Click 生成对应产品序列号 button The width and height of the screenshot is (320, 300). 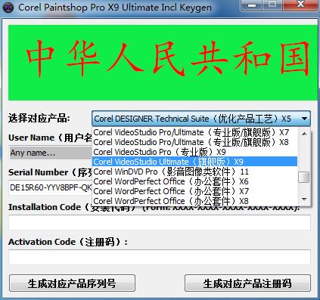tap(72, 283)
